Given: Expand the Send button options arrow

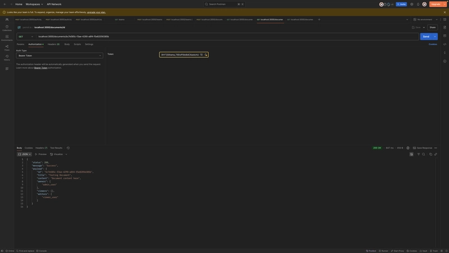Looking at the screenshot, I should pyautogui.click(x=435, y=37).
